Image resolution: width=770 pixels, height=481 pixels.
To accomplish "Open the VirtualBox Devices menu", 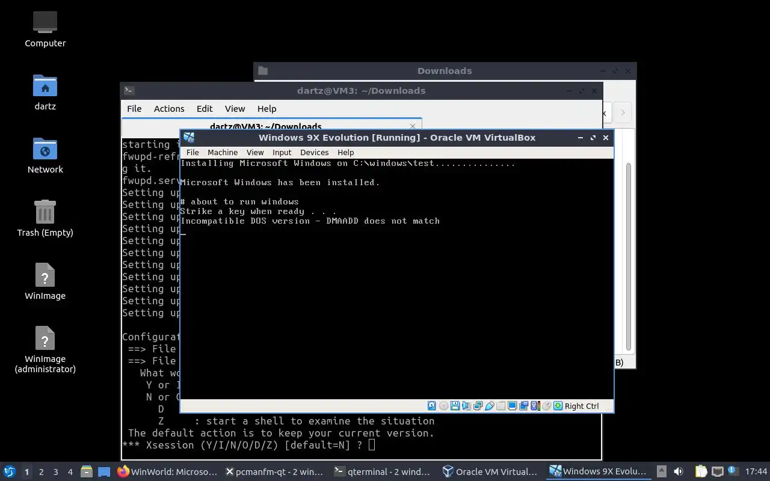I will (x=314, y=152).
